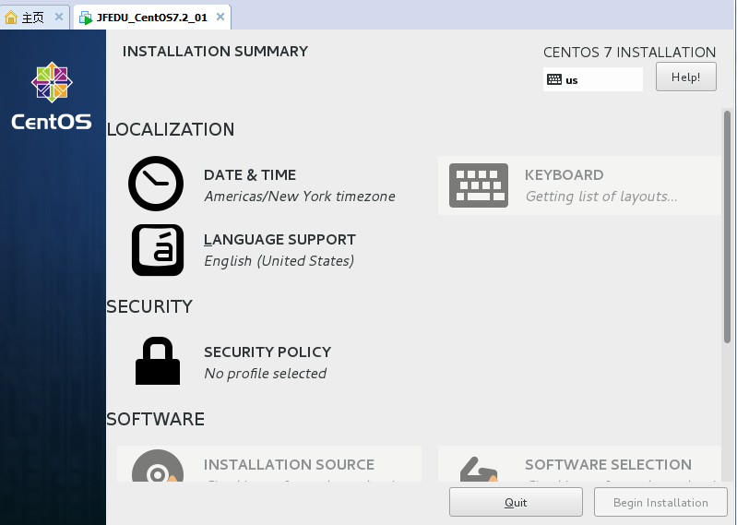Click the Software Selection icon

pos(479,469)
